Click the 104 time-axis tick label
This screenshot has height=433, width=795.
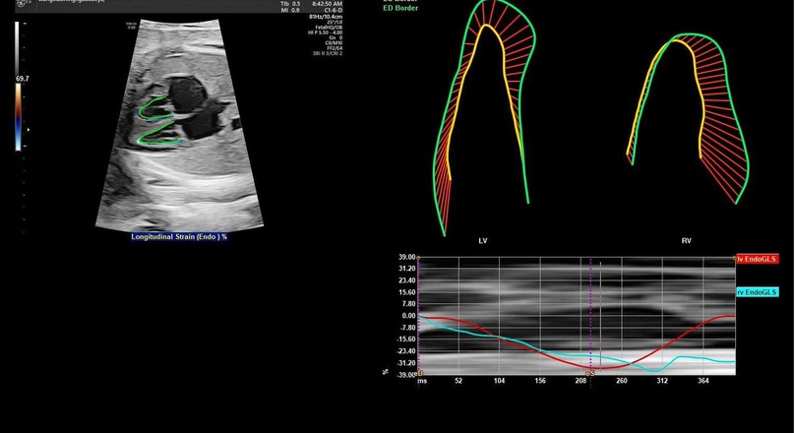click(x=500, y=381)
